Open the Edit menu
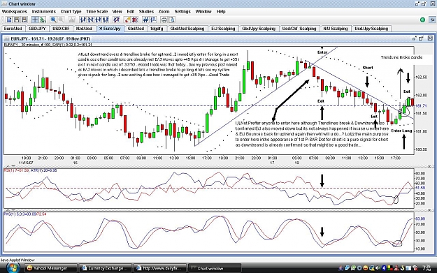The width and height of the screenshot is (437, 273). click(x=131, y=11)
